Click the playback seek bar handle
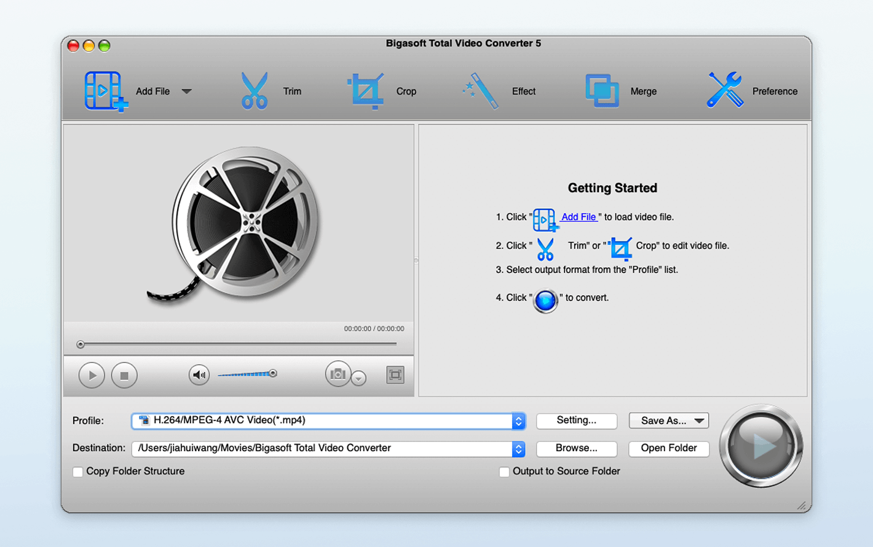This screenshot has width=873, height=547. tap(81, 344)
